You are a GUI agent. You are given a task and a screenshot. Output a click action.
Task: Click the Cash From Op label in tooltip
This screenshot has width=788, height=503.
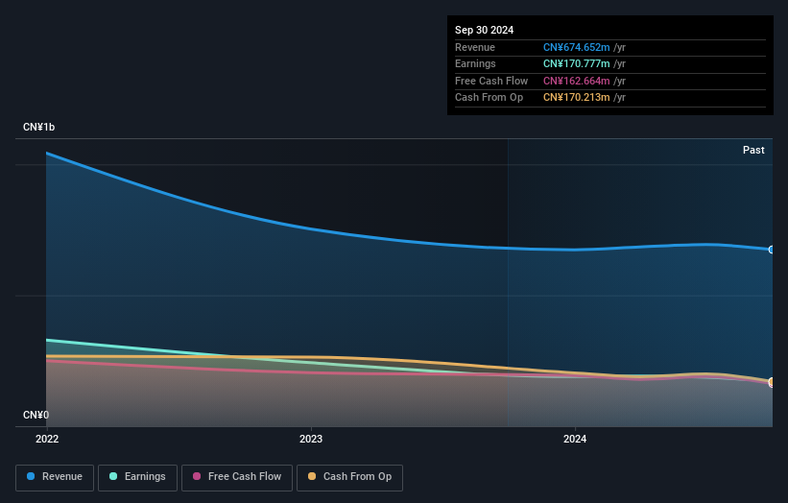coord(489,98)
